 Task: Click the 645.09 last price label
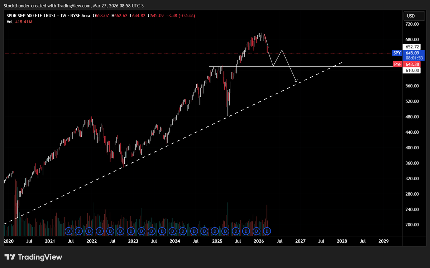(412, 53)
